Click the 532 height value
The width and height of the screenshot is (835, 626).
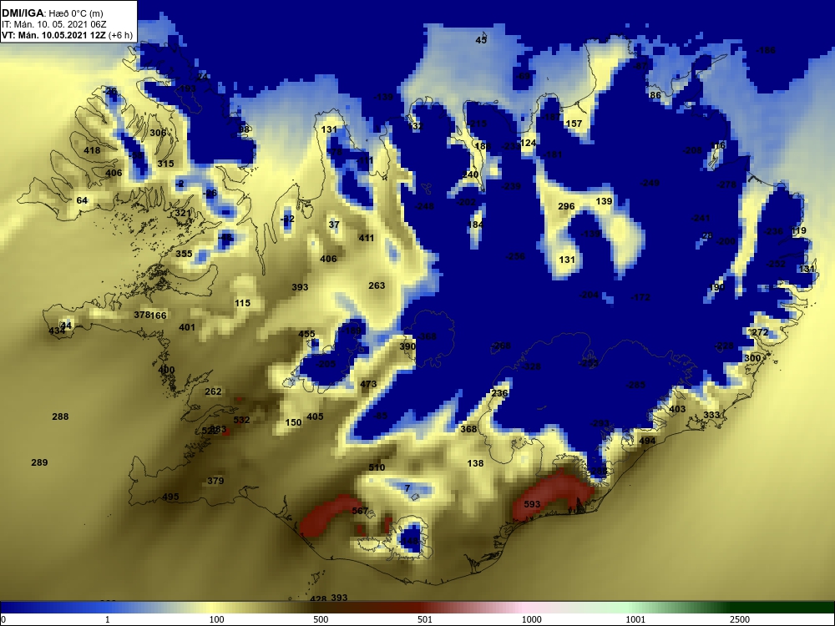click(x=241, y=420)
